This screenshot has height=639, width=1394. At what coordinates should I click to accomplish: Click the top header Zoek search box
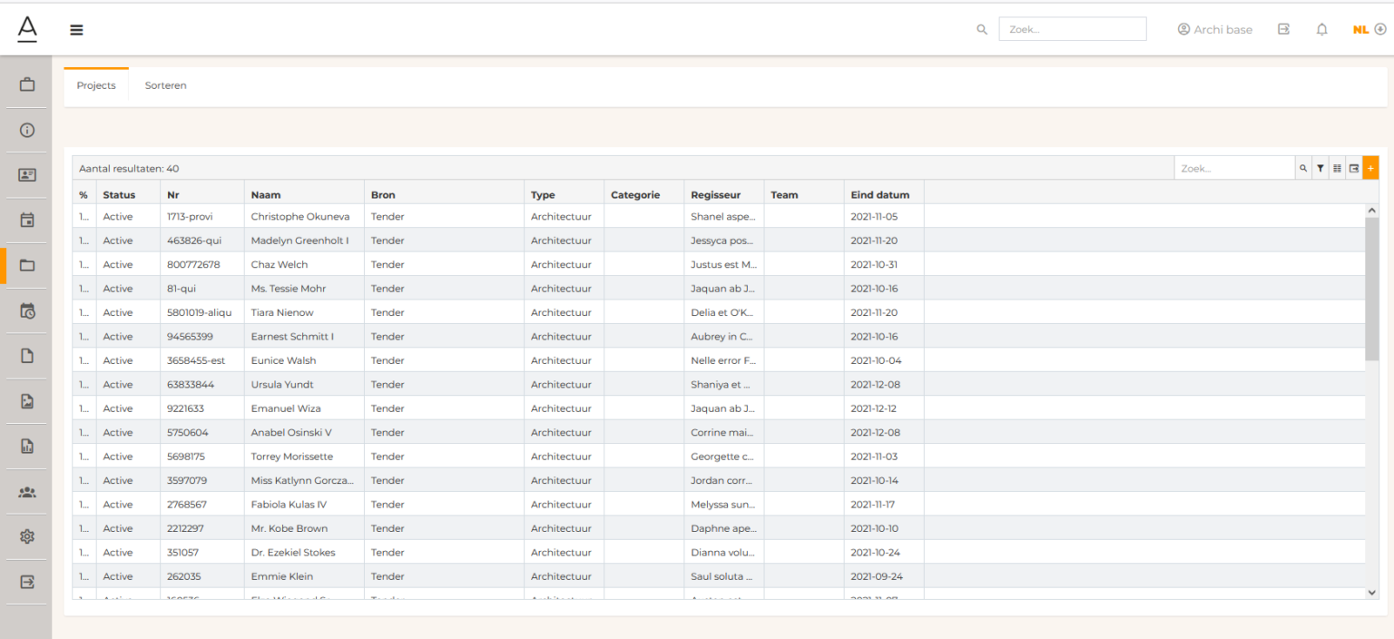pos(1072,29)
